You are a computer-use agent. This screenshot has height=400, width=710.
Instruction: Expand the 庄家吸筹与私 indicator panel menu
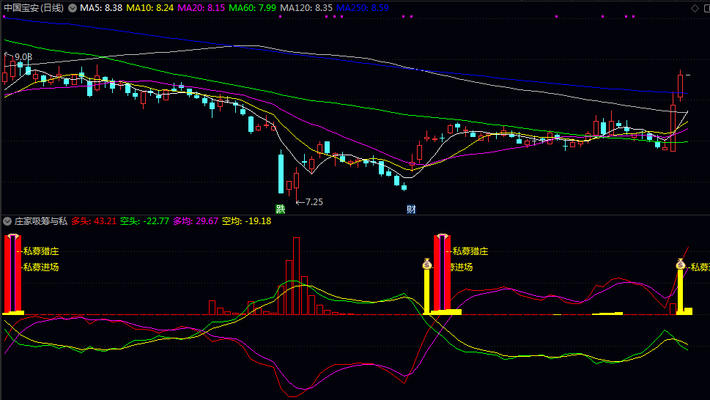click(8, 221)
